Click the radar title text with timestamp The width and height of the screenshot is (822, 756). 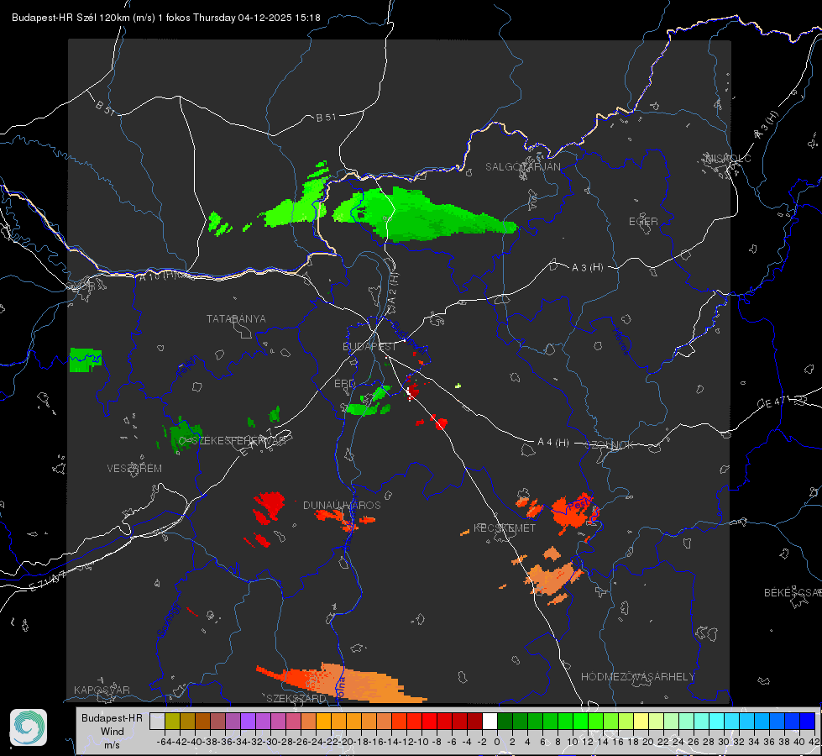pyautogui.click(x=165, y=18)
